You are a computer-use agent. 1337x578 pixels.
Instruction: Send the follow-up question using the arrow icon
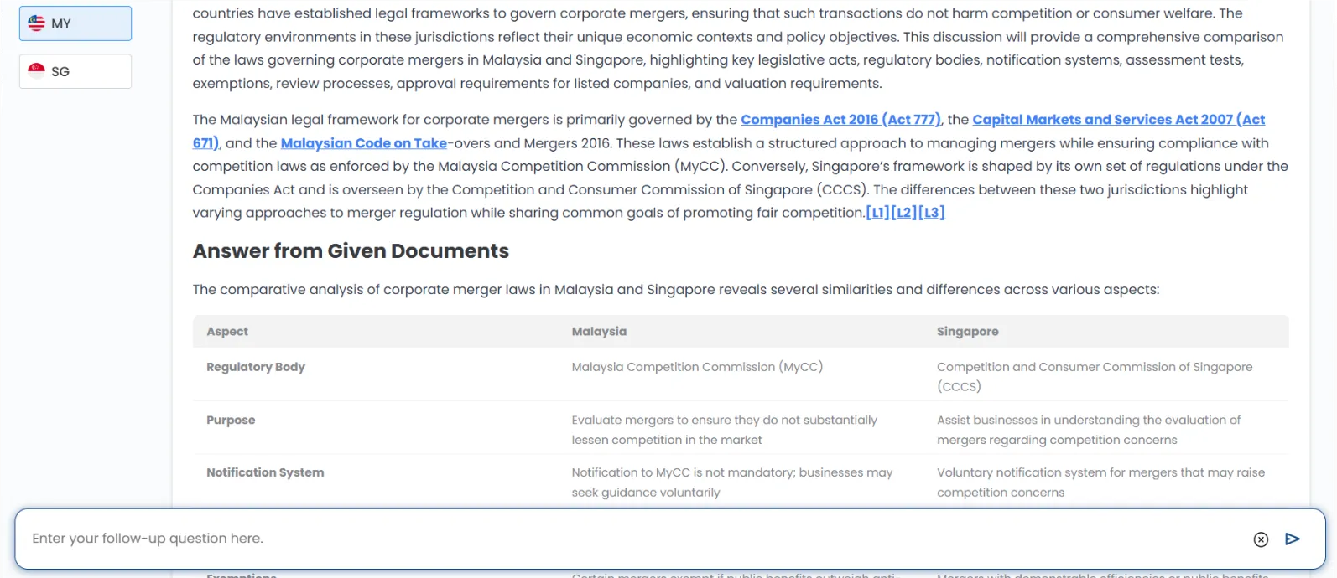(x=1293, y=539)
